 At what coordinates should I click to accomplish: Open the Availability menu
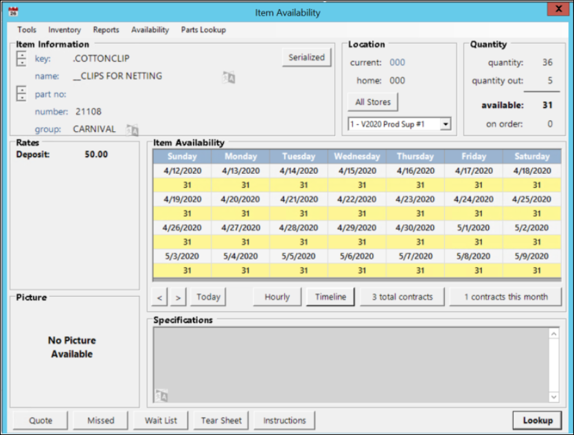coord(150,30)
